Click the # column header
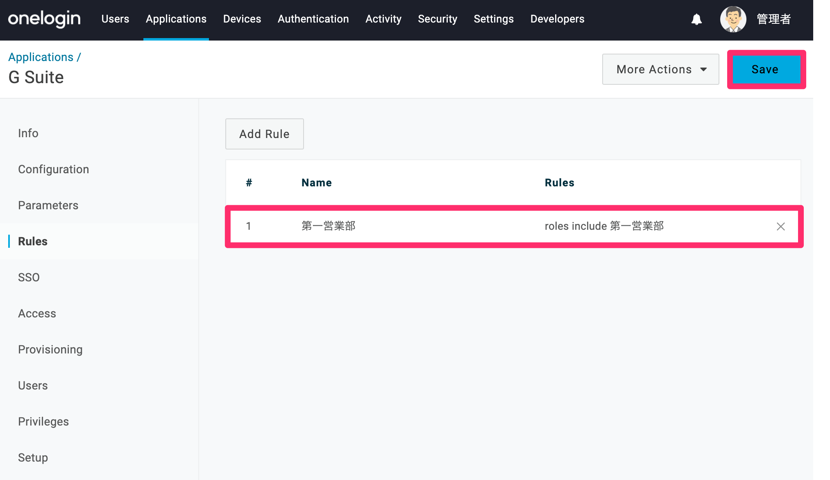830x480 pixels. (x=249, y=183)
